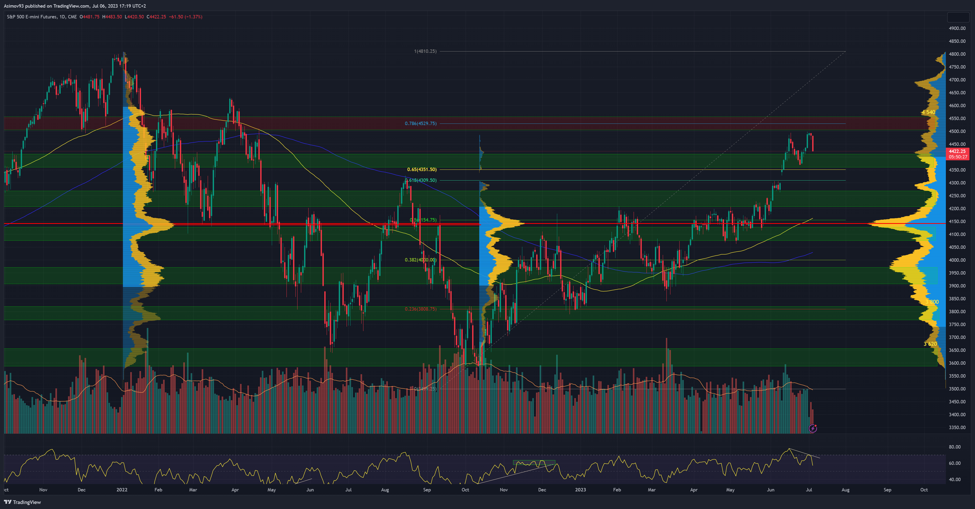
Task: Click the -61.50 (-1.37%) change value
Action: (185, 17)
